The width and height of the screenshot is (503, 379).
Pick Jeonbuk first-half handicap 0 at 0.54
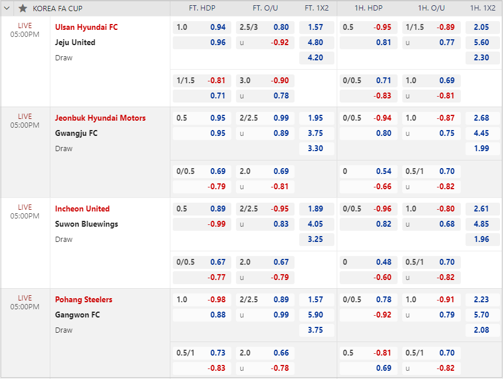[368, 172]
